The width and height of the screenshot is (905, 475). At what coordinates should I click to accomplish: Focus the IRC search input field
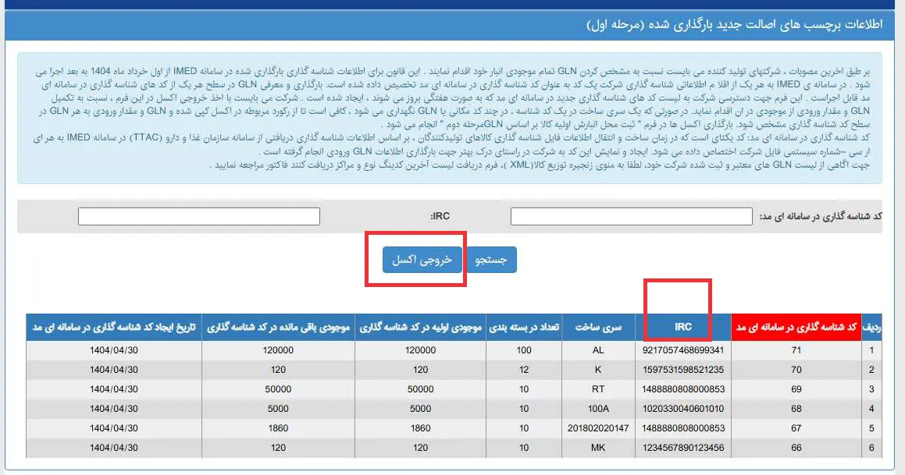pos(199,216)
